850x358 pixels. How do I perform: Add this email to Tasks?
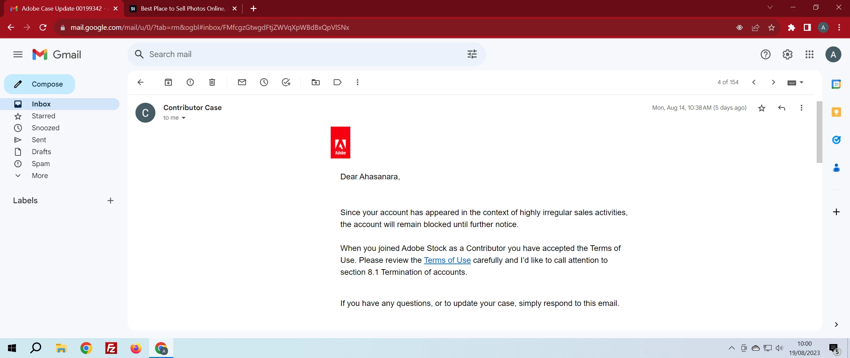point(286,82)
